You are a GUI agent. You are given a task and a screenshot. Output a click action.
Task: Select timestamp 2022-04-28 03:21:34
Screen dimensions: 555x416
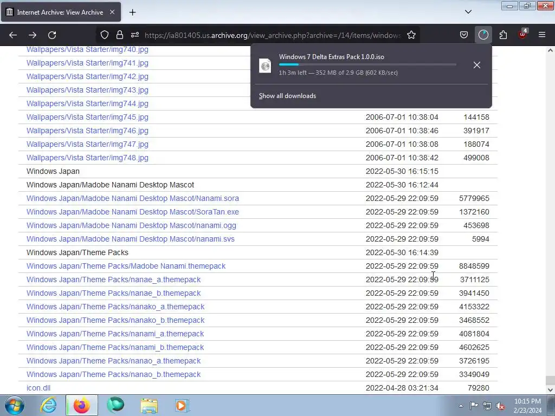(402, 388)
